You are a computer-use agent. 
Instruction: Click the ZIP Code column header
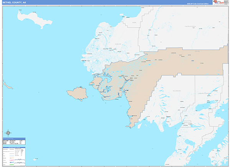click(x=5, y=141)
